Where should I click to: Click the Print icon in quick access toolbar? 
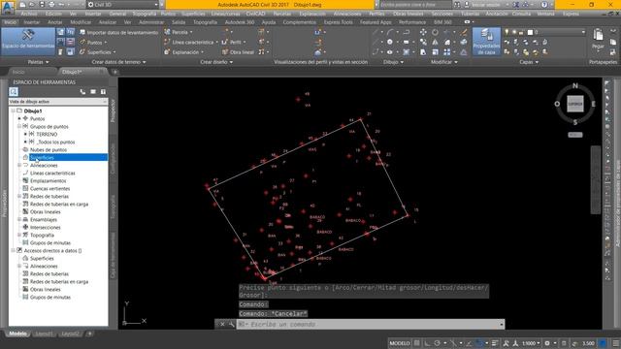pos(51,4)
